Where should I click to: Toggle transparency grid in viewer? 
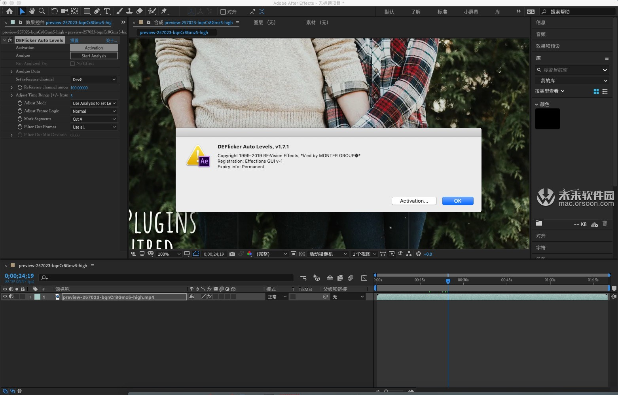coord(302,254)
